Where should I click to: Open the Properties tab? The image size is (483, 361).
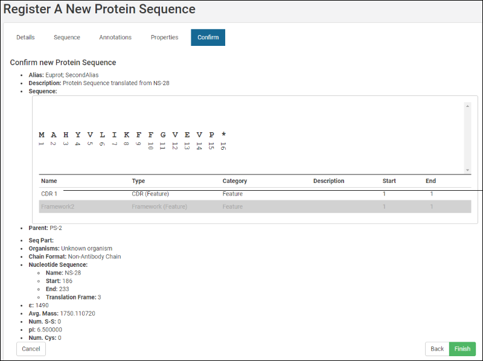click(164, 37)
